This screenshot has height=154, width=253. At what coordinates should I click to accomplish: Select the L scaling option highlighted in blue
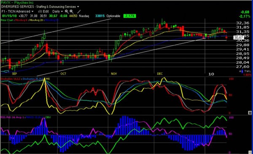coord(242,71)
